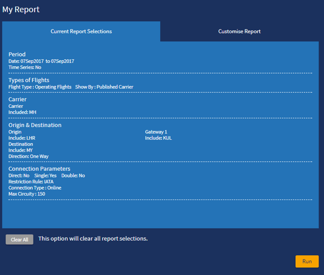
Task: Select the Carrier section heading
Action: click(17, 99)
